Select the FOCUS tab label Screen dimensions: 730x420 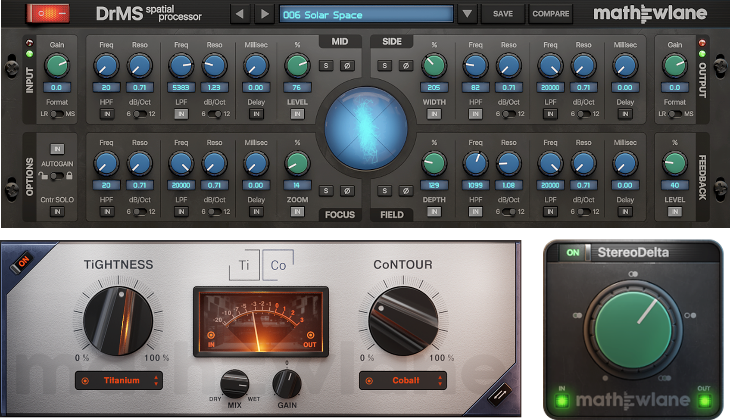(340, 215)
